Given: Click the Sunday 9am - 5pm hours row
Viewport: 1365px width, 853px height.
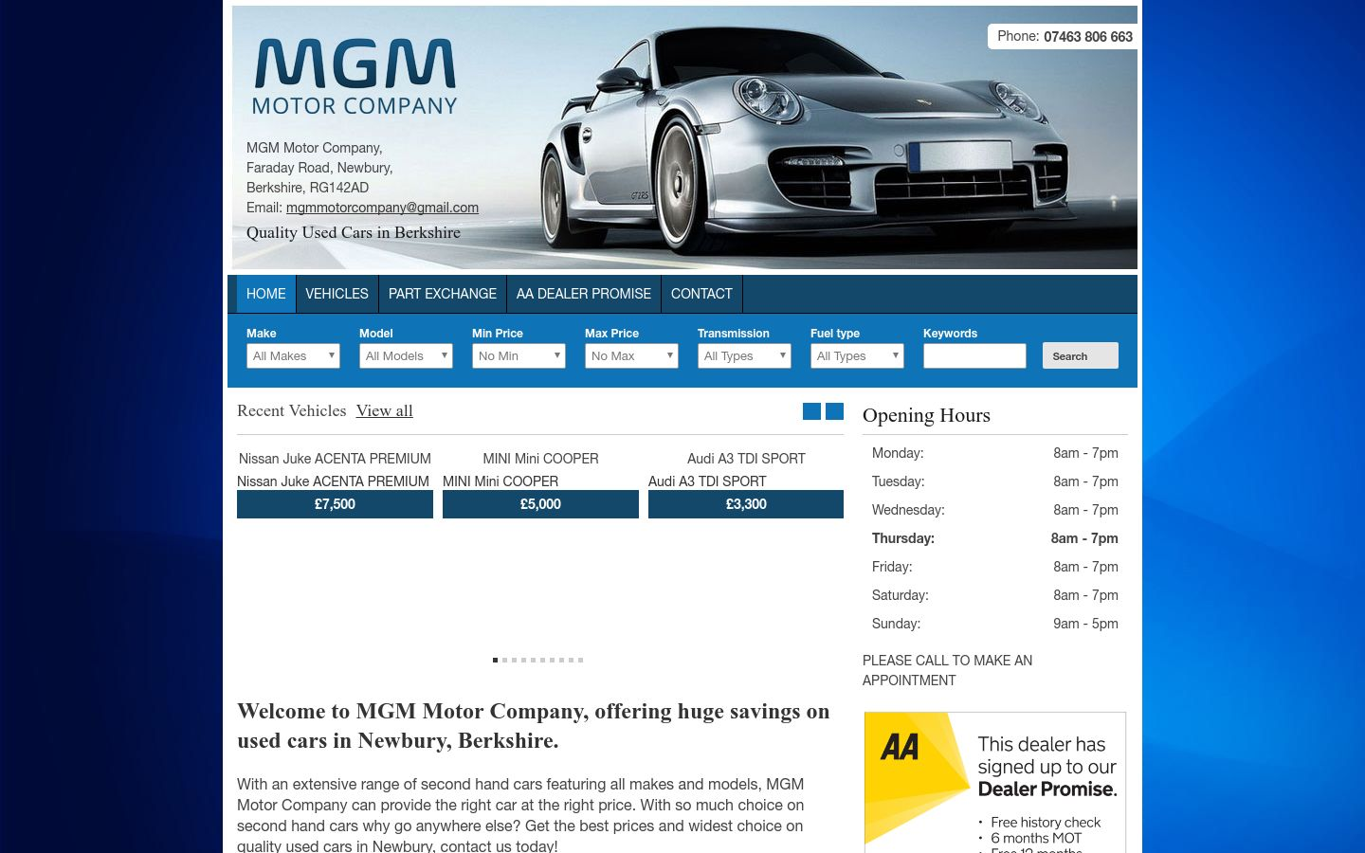Looking at the screenshot, I should (995, 624).
